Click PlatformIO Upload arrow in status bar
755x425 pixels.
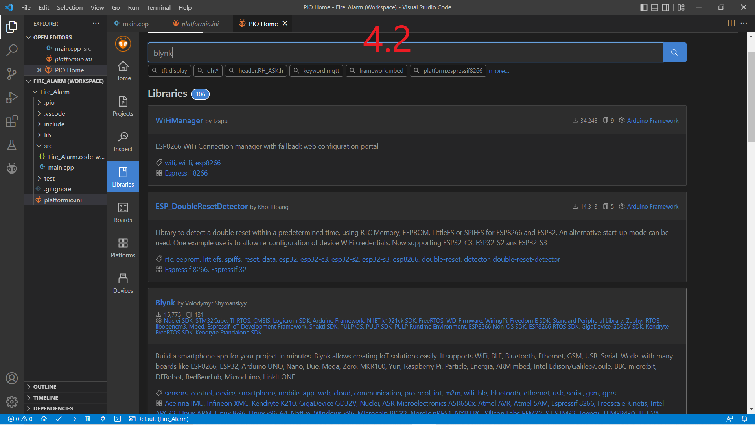pos(73,419)
